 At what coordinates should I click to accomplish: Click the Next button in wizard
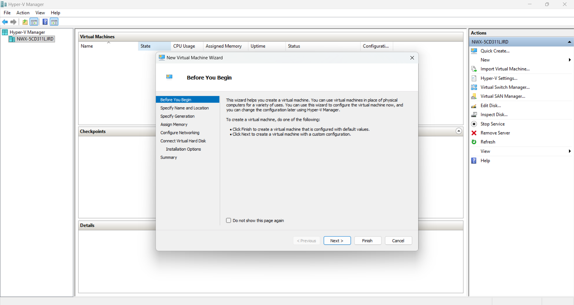(337, 241)
